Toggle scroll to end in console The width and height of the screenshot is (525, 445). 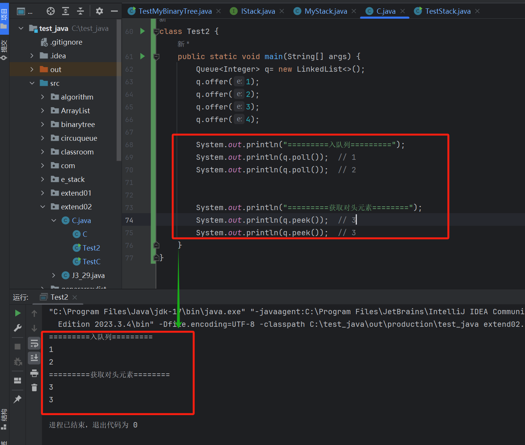coord(34,358)
